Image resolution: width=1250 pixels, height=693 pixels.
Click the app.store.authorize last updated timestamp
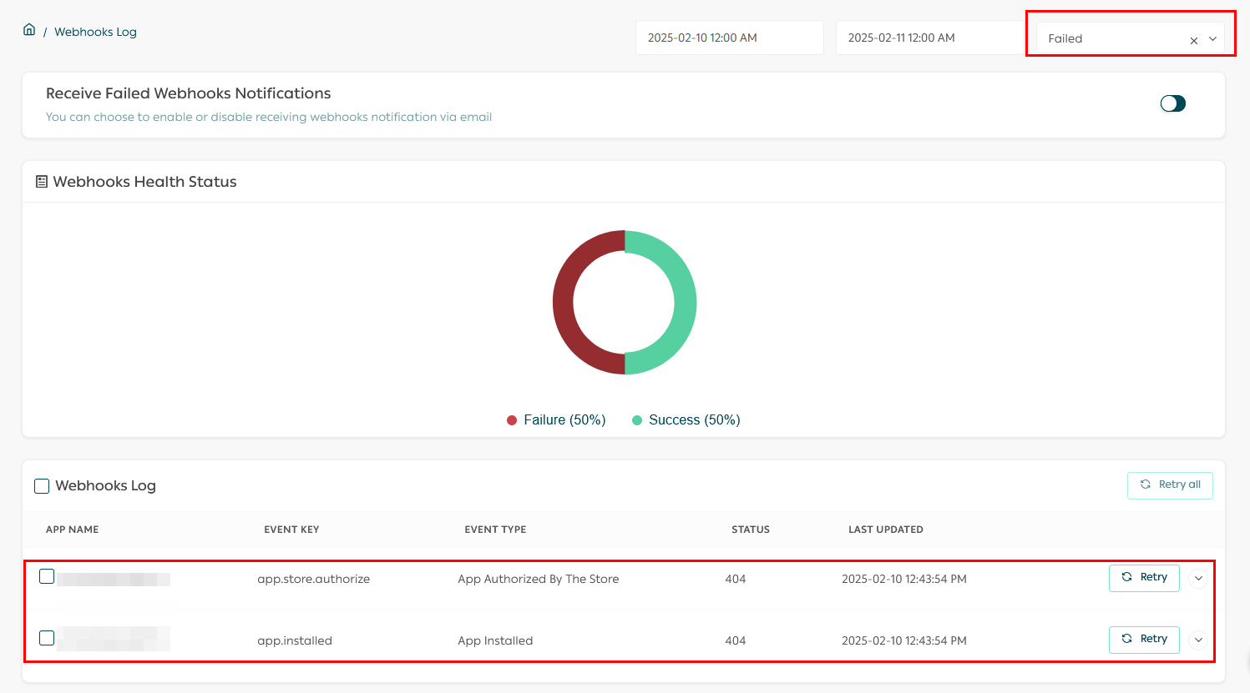click(x=904, y=580)
